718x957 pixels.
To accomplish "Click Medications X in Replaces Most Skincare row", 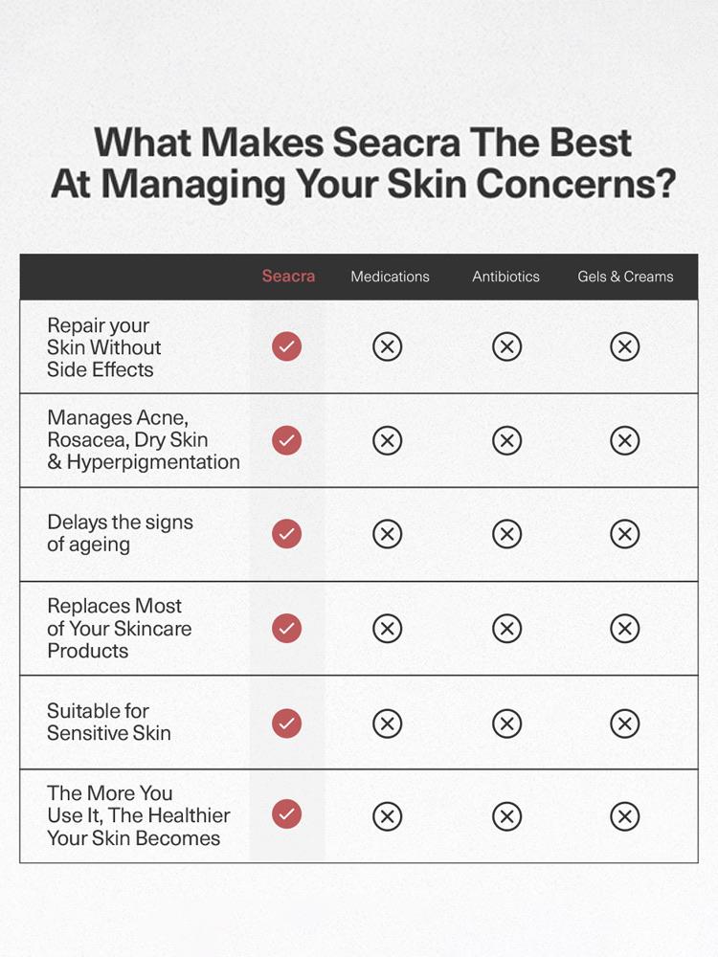I will point(387,628).
